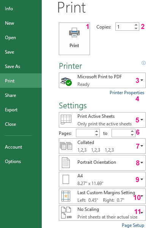Go to Info in the sidebar
Viewport: 148px width, 228px height.
tap(21, 9)
